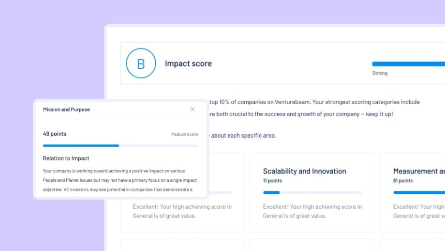Screen dimensions: 445x251
Task: Open the Measurement card title
Action: 419,171
